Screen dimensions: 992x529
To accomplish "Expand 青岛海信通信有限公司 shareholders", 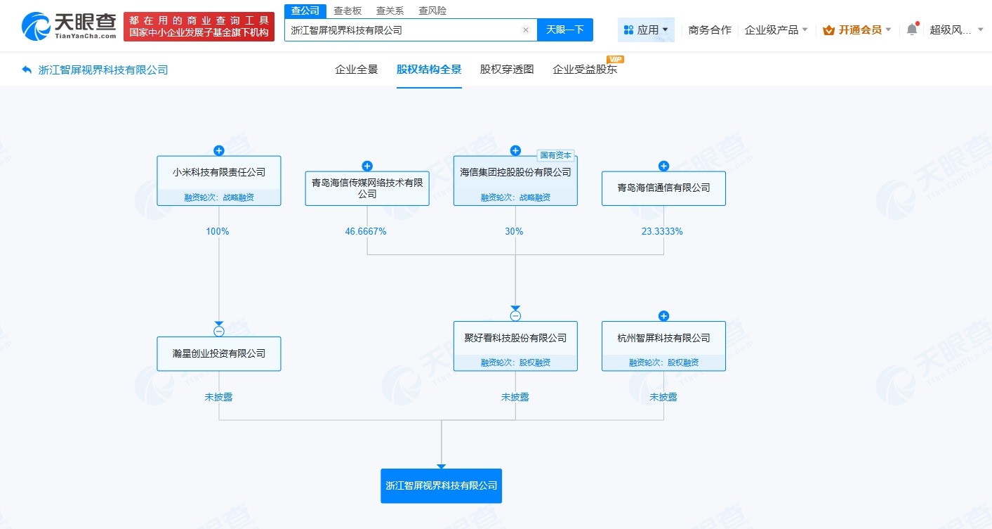I will [x=663, y=166].
